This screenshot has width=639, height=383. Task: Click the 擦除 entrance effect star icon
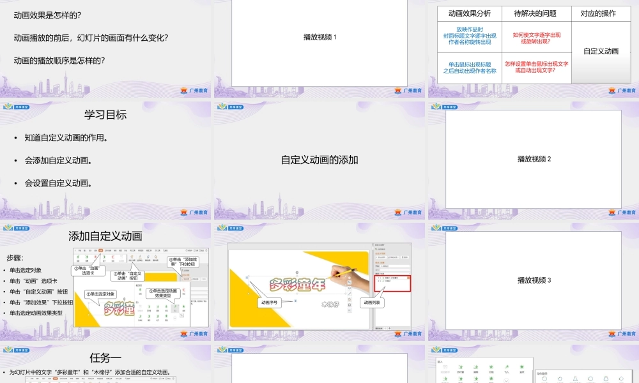tap(475, 366)
